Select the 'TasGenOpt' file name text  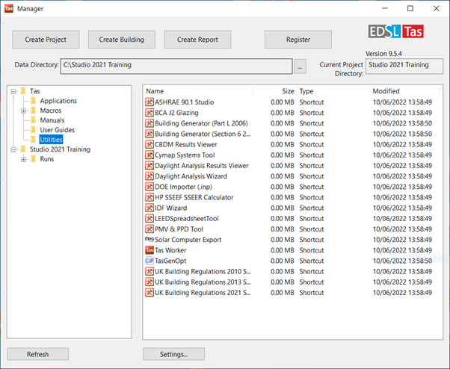click(x=170, y=261)
